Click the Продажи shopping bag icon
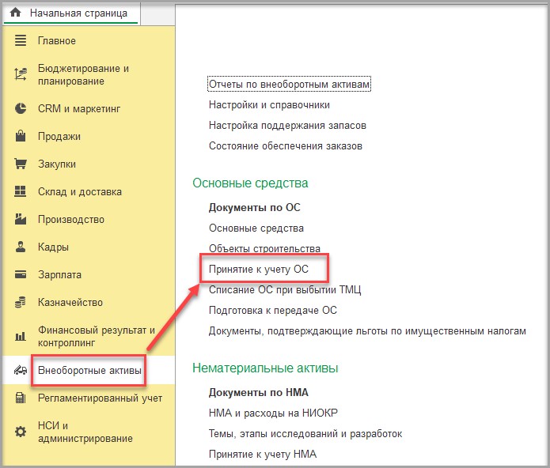The width and height of the screenshot is (550, 468). [x=21, y=136]
